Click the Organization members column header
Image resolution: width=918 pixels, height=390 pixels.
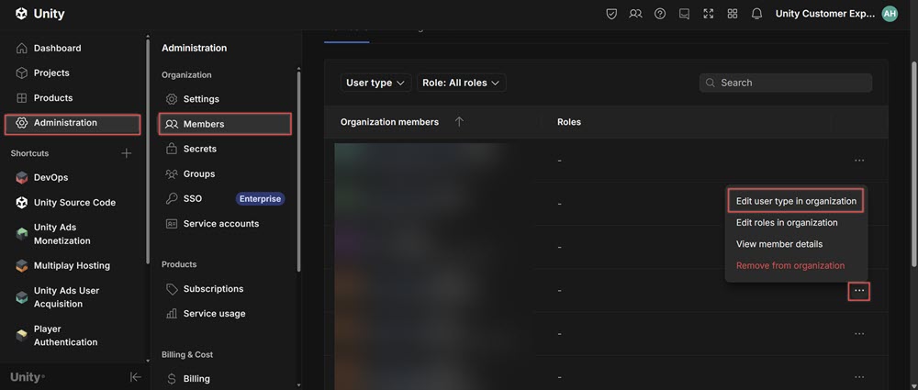(x=389, y=122)
